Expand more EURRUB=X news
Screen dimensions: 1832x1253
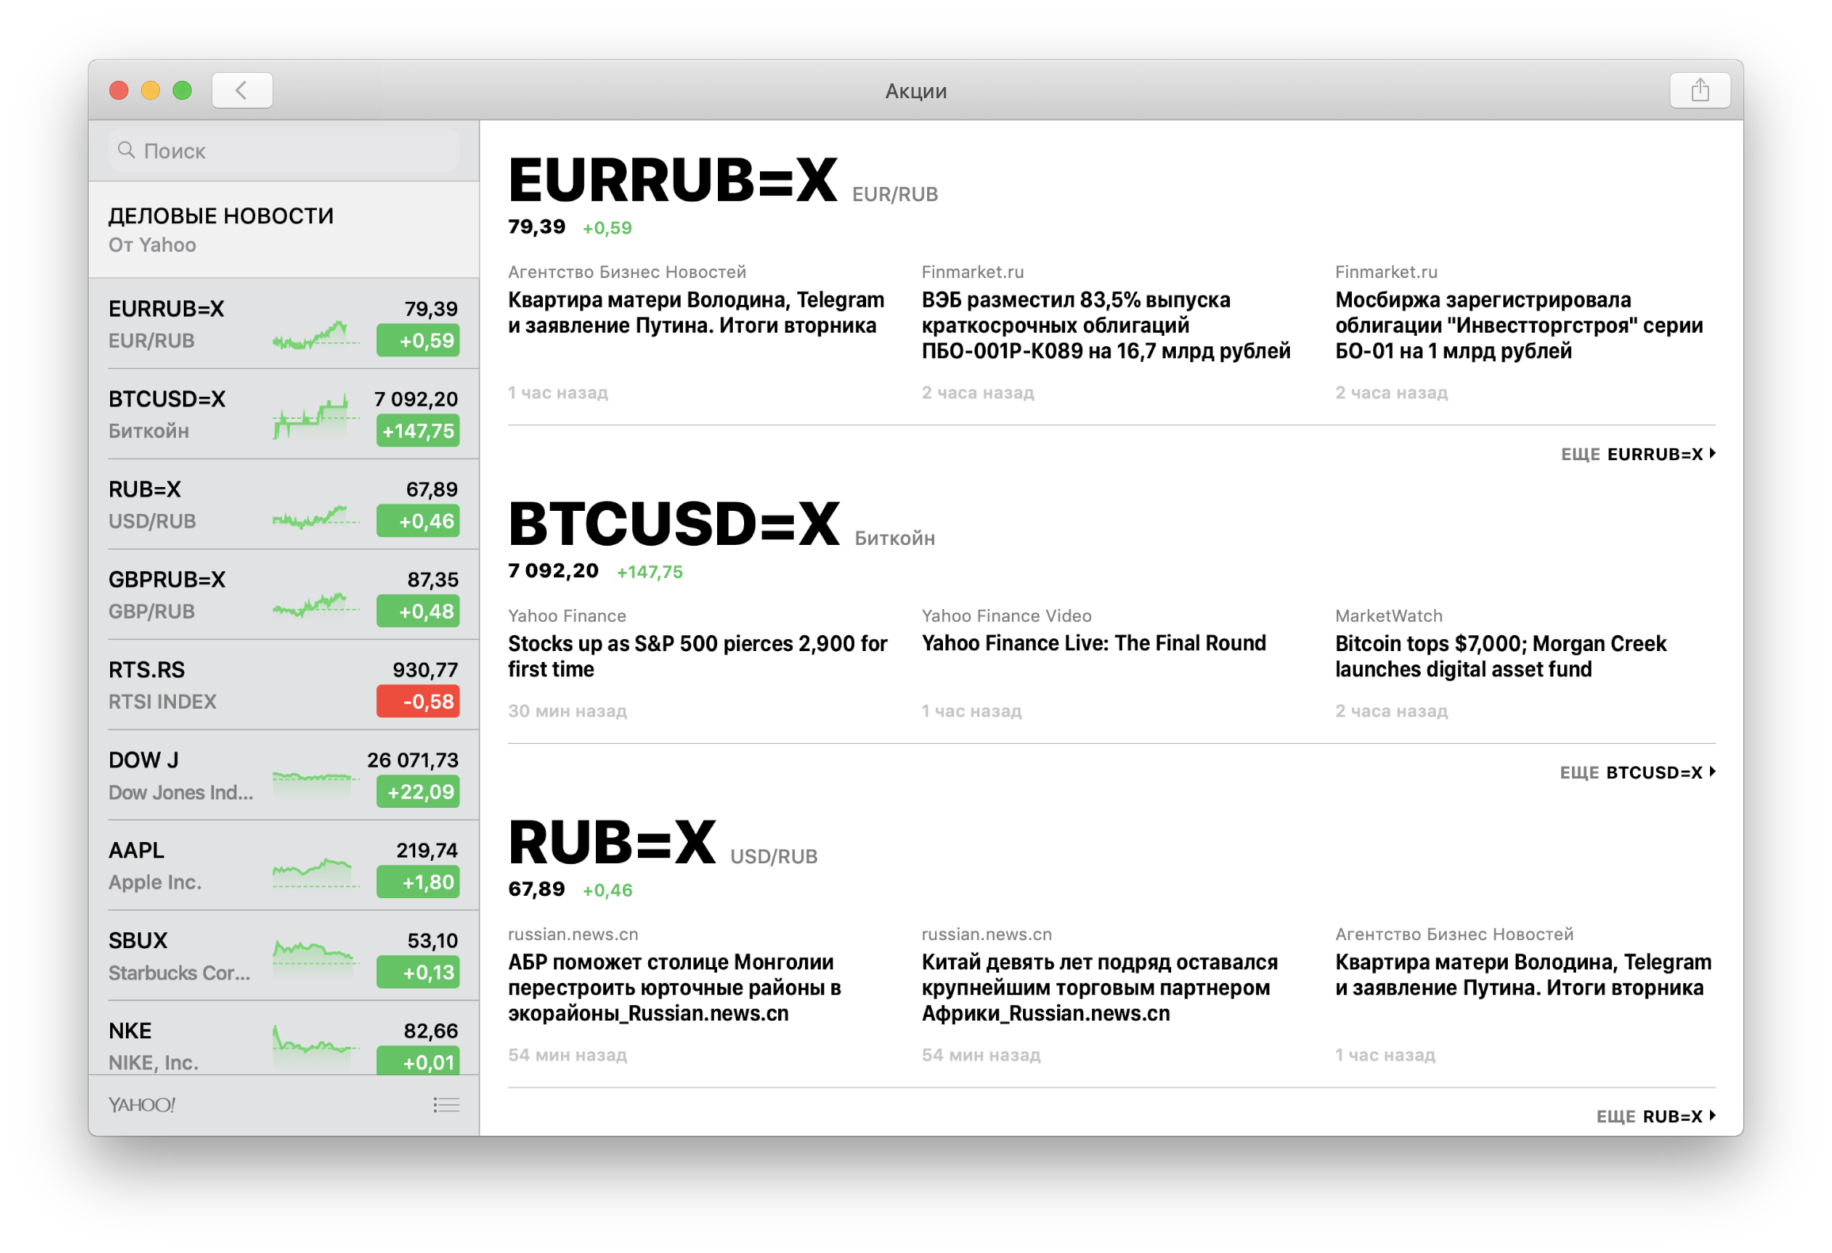(1638, 454)
